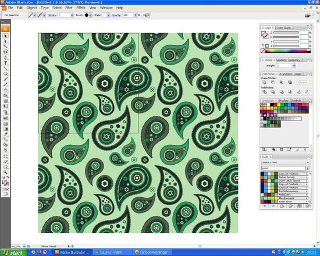This screenshot has width=320, height=256.
Task: Open the stroke color dropdown in control bar
Action: (44, 15)
